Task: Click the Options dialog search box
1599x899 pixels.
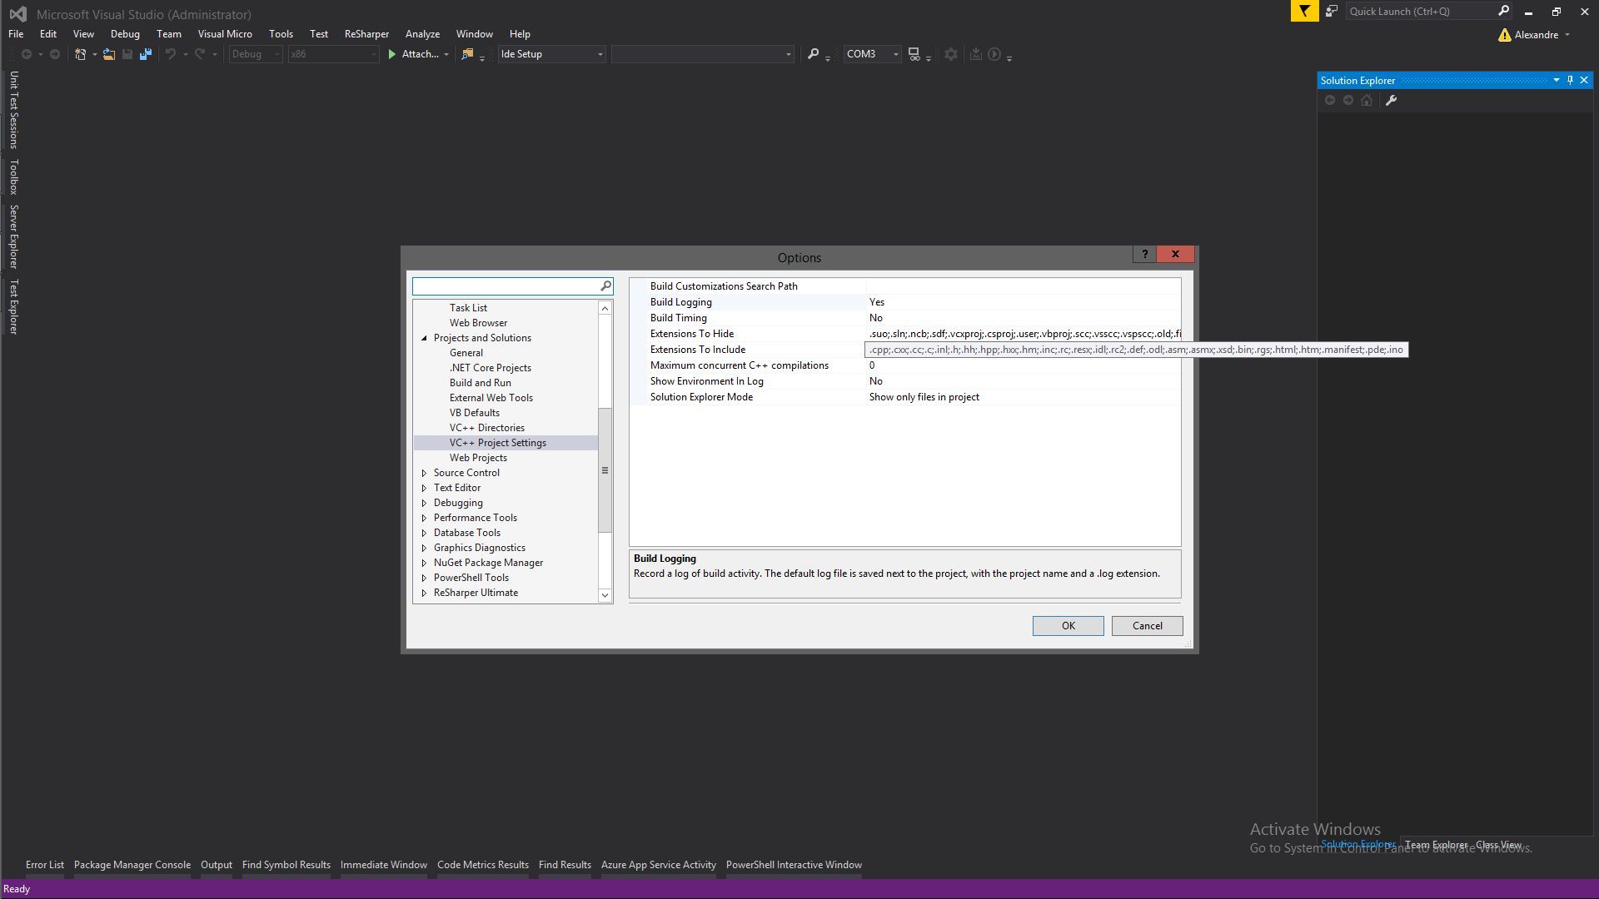Action: tap(508, 286)
